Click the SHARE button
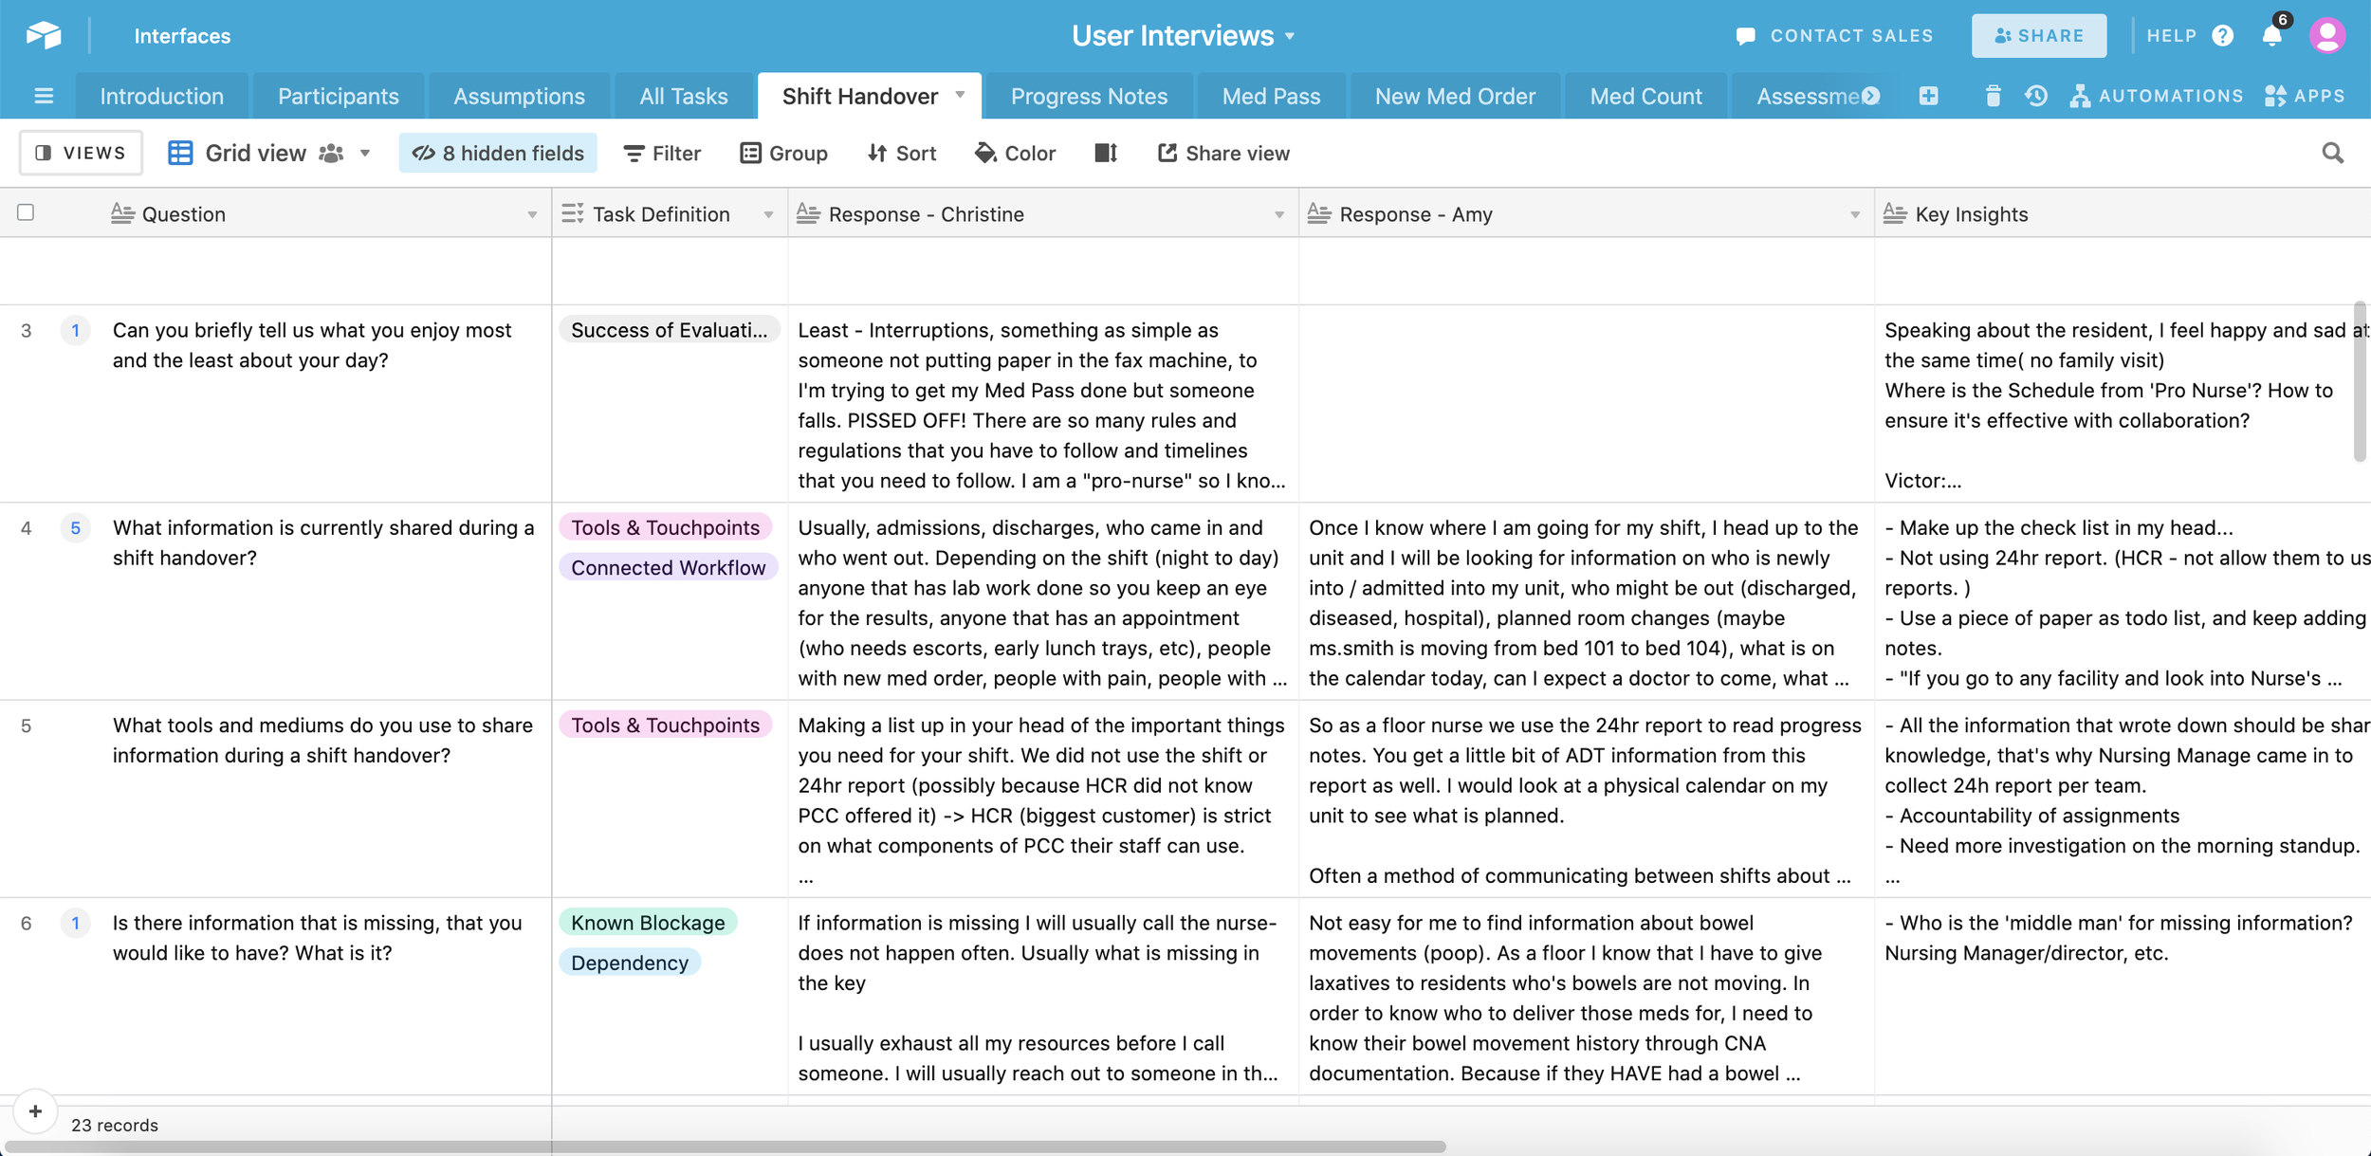The image size is (2371, 1156). click(2038, 36)
